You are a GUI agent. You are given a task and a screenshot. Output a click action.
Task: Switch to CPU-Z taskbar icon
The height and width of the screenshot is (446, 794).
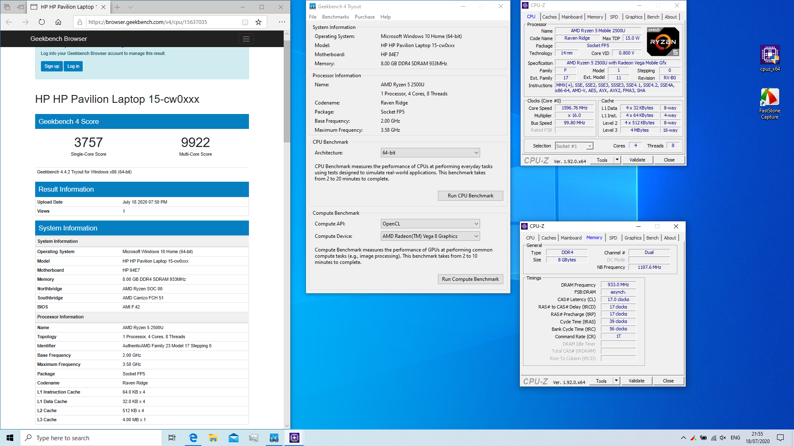(294, 438)
